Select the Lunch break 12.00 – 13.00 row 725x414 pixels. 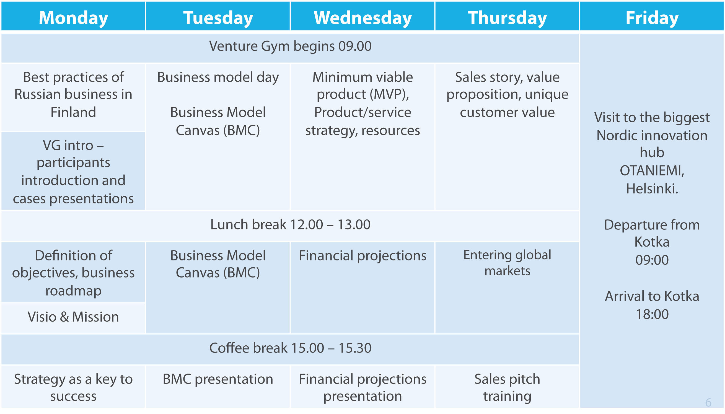coord(290,226)
